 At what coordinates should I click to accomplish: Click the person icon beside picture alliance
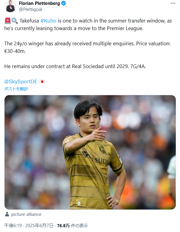coord(7,214)
